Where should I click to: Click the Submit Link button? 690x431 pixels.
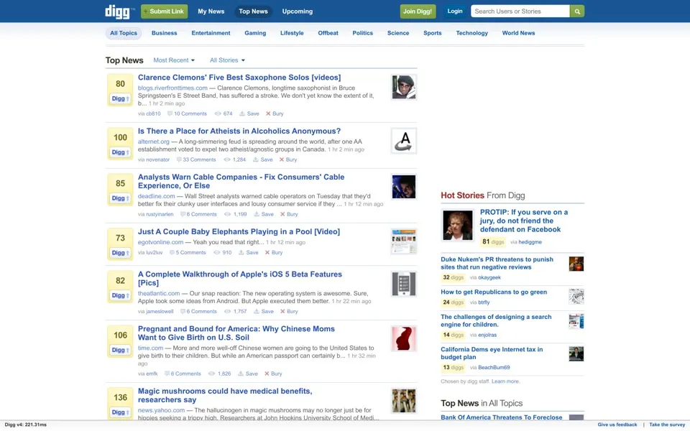[x=164, y=11]
